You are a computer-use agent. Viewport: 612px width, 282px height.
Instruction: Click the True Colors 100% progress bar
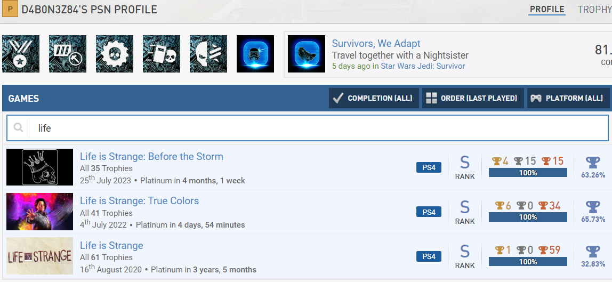click(528, 217)
